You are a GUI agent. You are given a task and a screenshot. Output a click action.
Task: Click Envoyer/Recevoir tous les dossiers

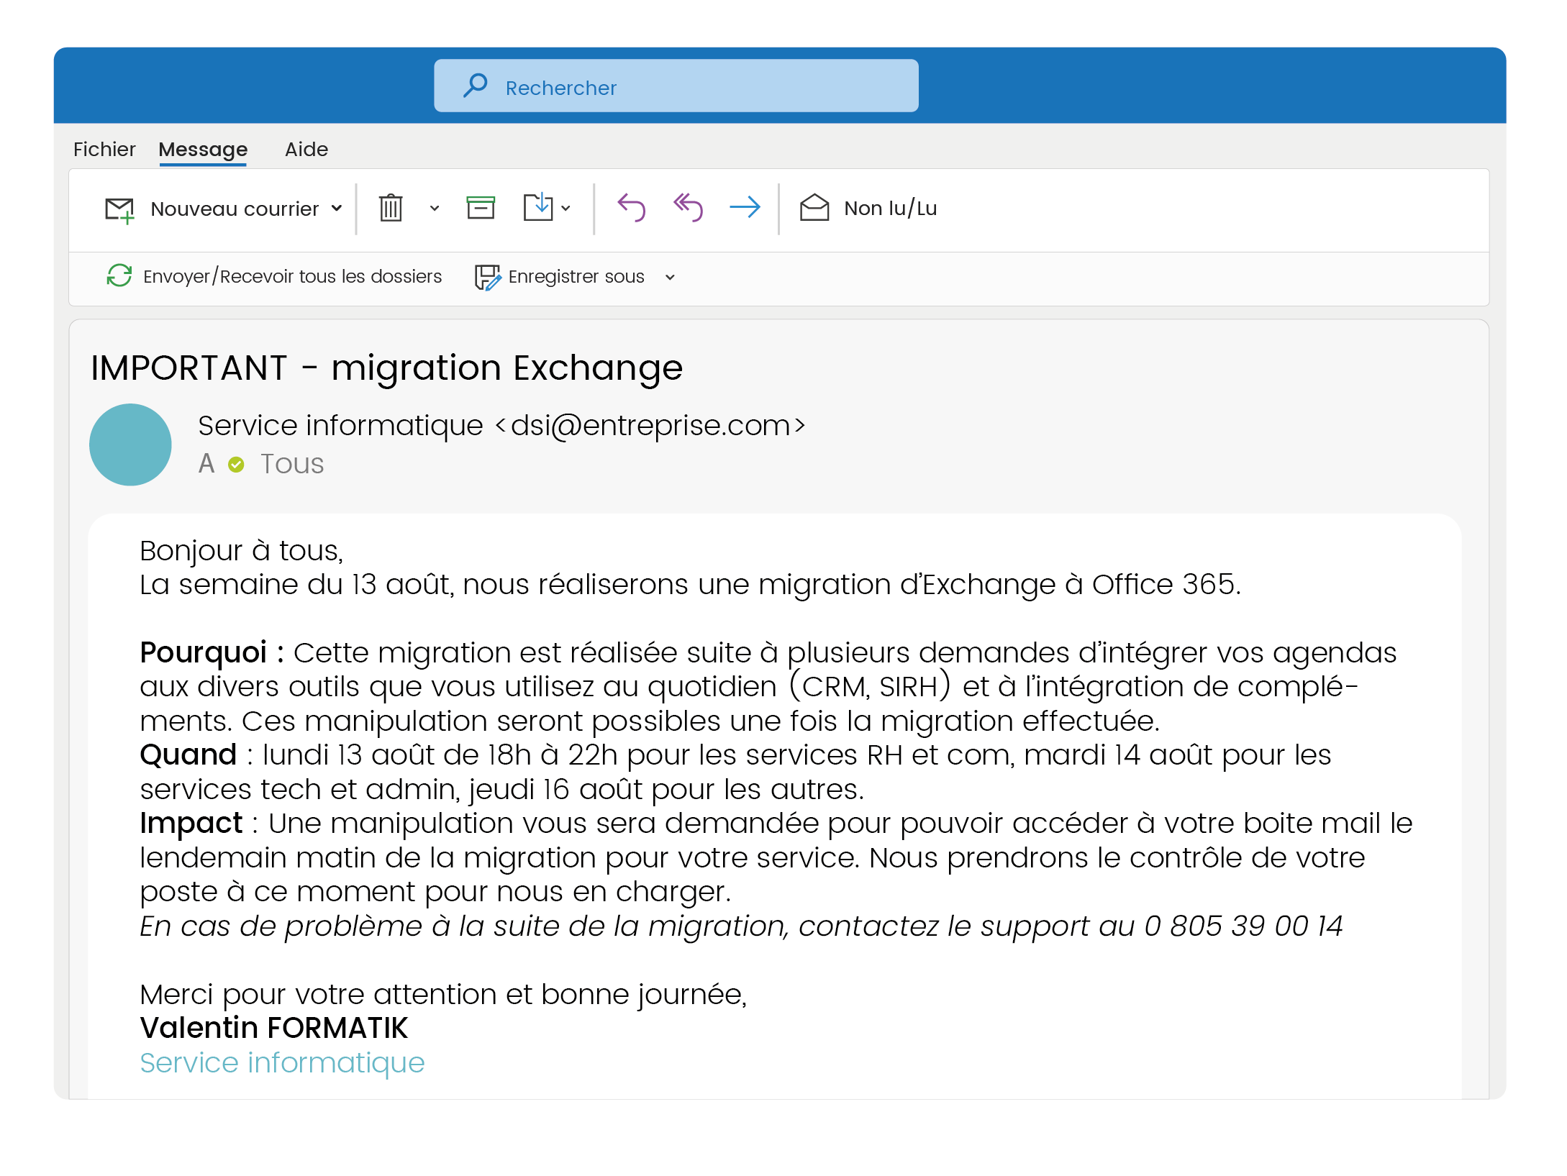[292, 276]
